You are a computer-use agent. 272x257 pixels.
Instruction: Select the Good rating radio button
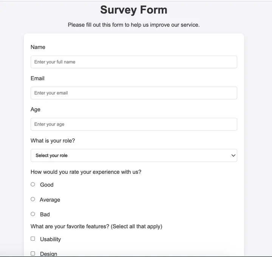point(33,184)
